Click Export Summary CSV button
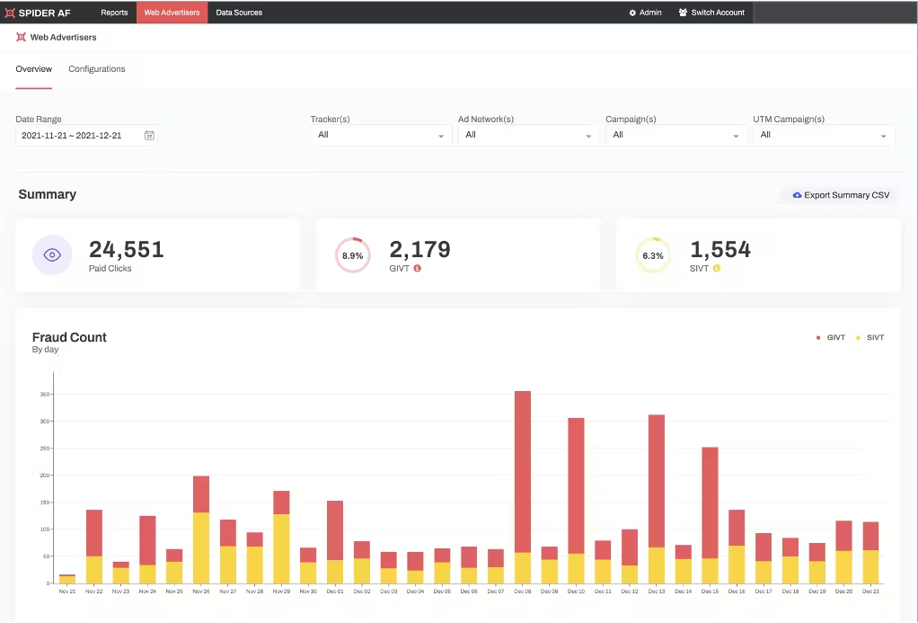 (841, 195)
